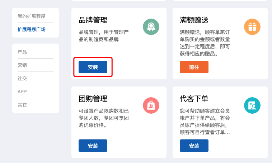Click the green brand management ribbon icon
Screen dimensions: 272x163
151,27
